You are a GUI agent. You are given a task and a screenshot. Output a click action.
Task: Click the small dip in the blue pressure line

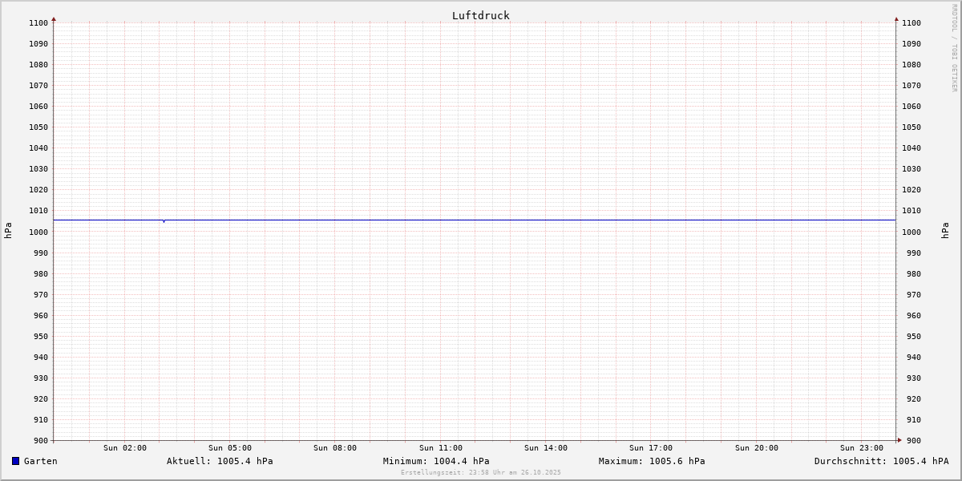(164, 221)
